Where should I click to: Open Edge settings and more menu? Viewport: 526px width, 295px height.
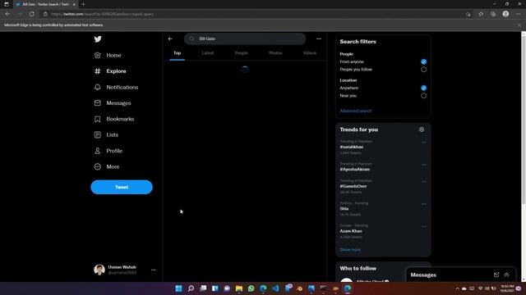519,14
